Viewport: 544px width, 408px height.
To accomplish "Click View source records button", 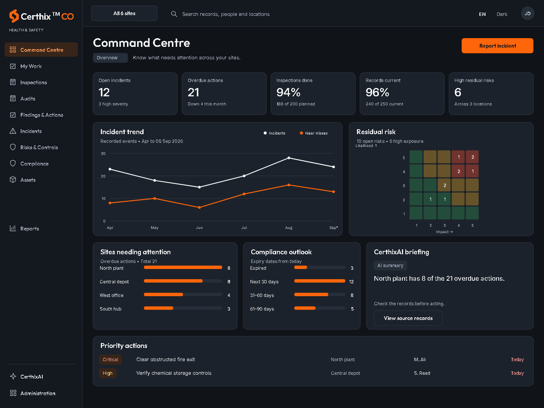I will click(x=408, y=318).
